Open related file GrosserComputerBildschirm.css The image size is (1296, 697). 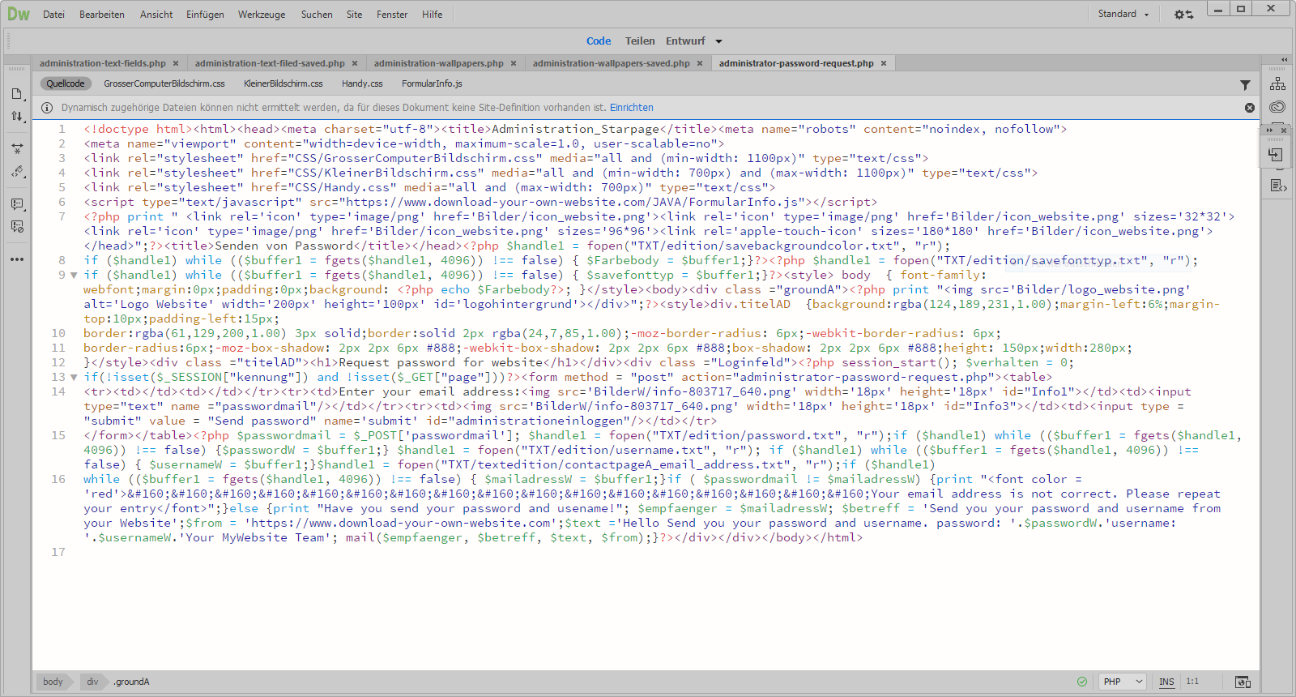coord(164,83)
